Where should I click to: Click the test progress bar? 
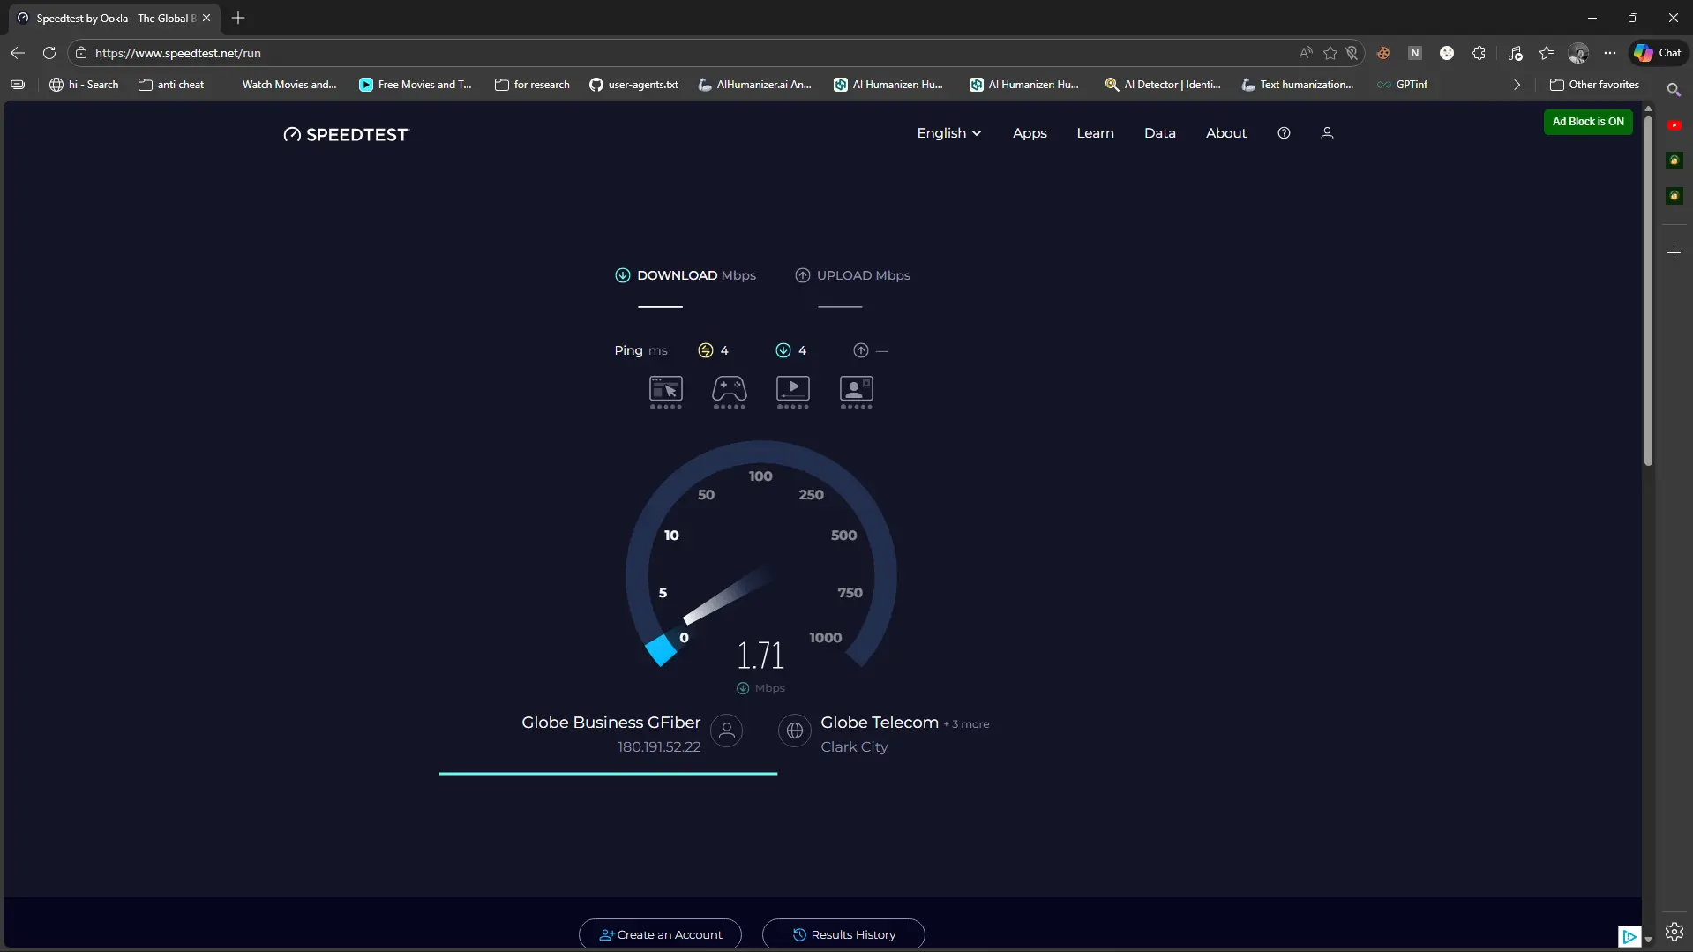pos(608,774)
